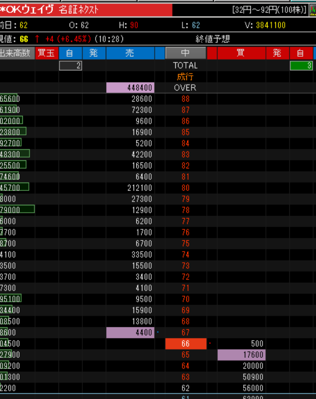
Task: Click the gray 中 center button
Action: tap(185, 53)
